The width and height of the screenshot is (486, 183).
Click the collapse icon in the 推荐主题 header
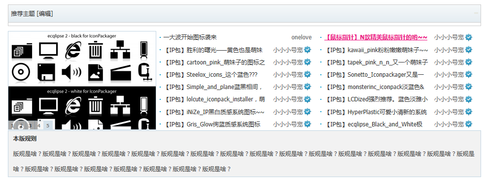[476, 13]
